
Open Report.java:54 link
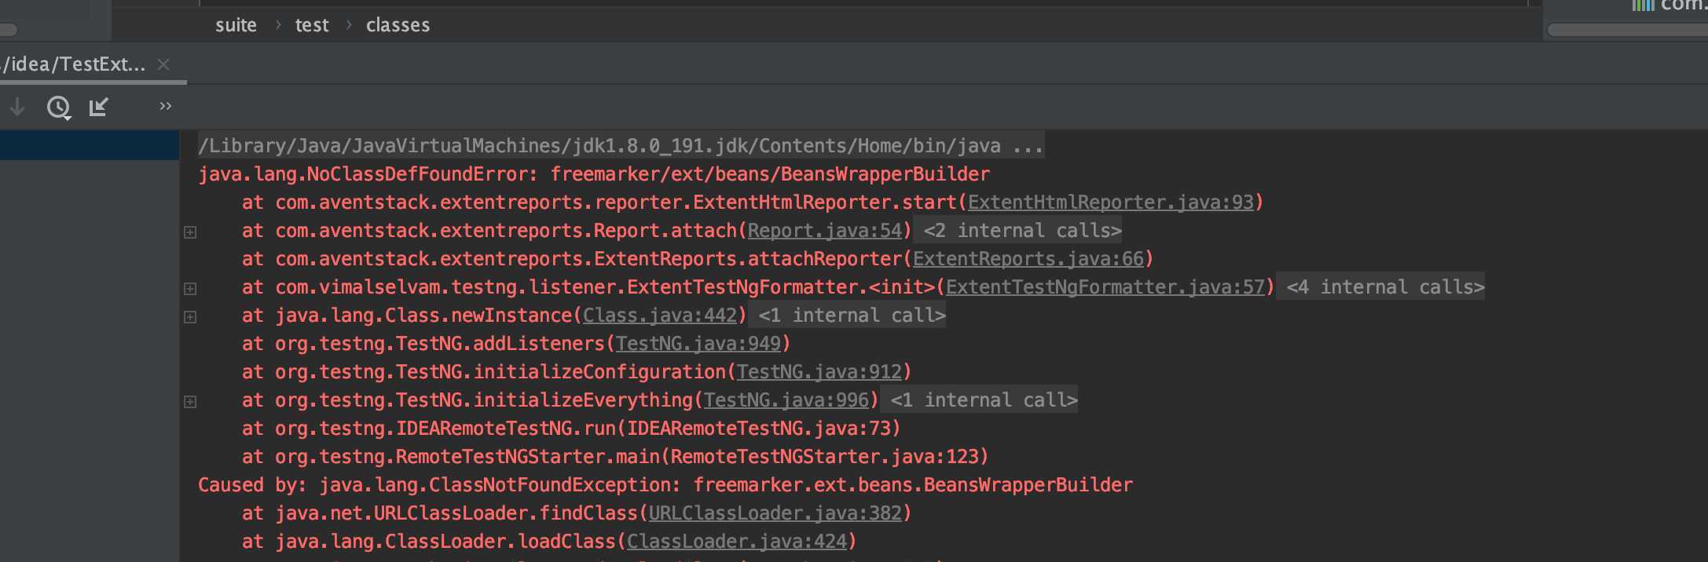point(825,231)
